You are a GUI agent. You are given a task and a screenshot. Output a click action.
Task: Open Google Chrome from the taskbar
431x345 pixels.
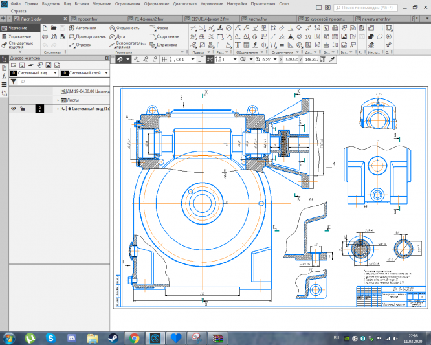pyautogui.click(x=134, y=337)
